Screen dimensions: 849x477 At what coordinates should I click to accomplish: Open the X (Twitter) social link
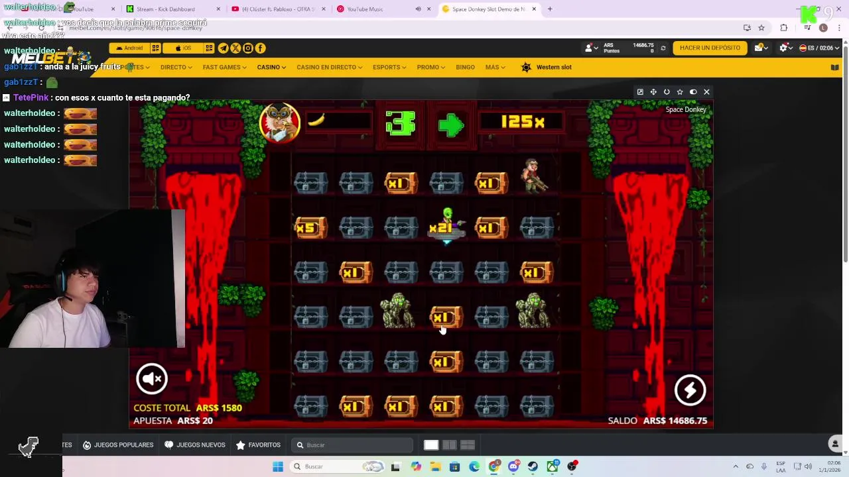click(235, 48)
